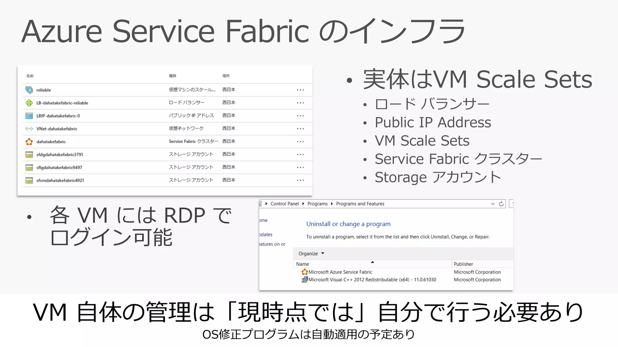This screenshot has width=618, height=347.
Task: Click the Visual C++ 2012 Redistributable installer icon
Action: pos(305,280)
